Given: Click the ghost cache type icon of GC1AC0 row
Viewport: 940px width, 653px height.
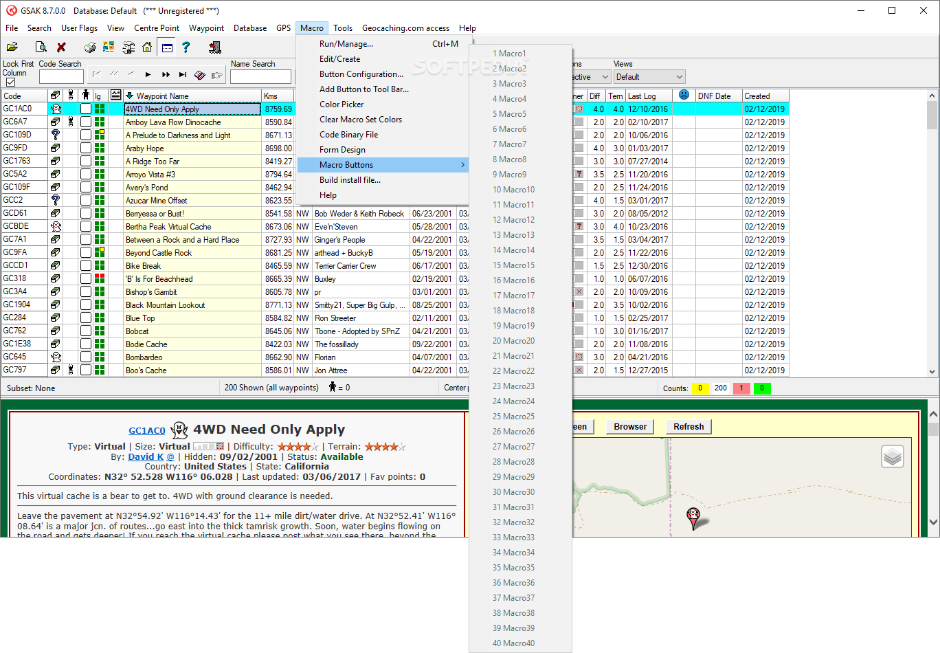Looking at the screenshot, I should pyautogui.click(x=56, y=109).
